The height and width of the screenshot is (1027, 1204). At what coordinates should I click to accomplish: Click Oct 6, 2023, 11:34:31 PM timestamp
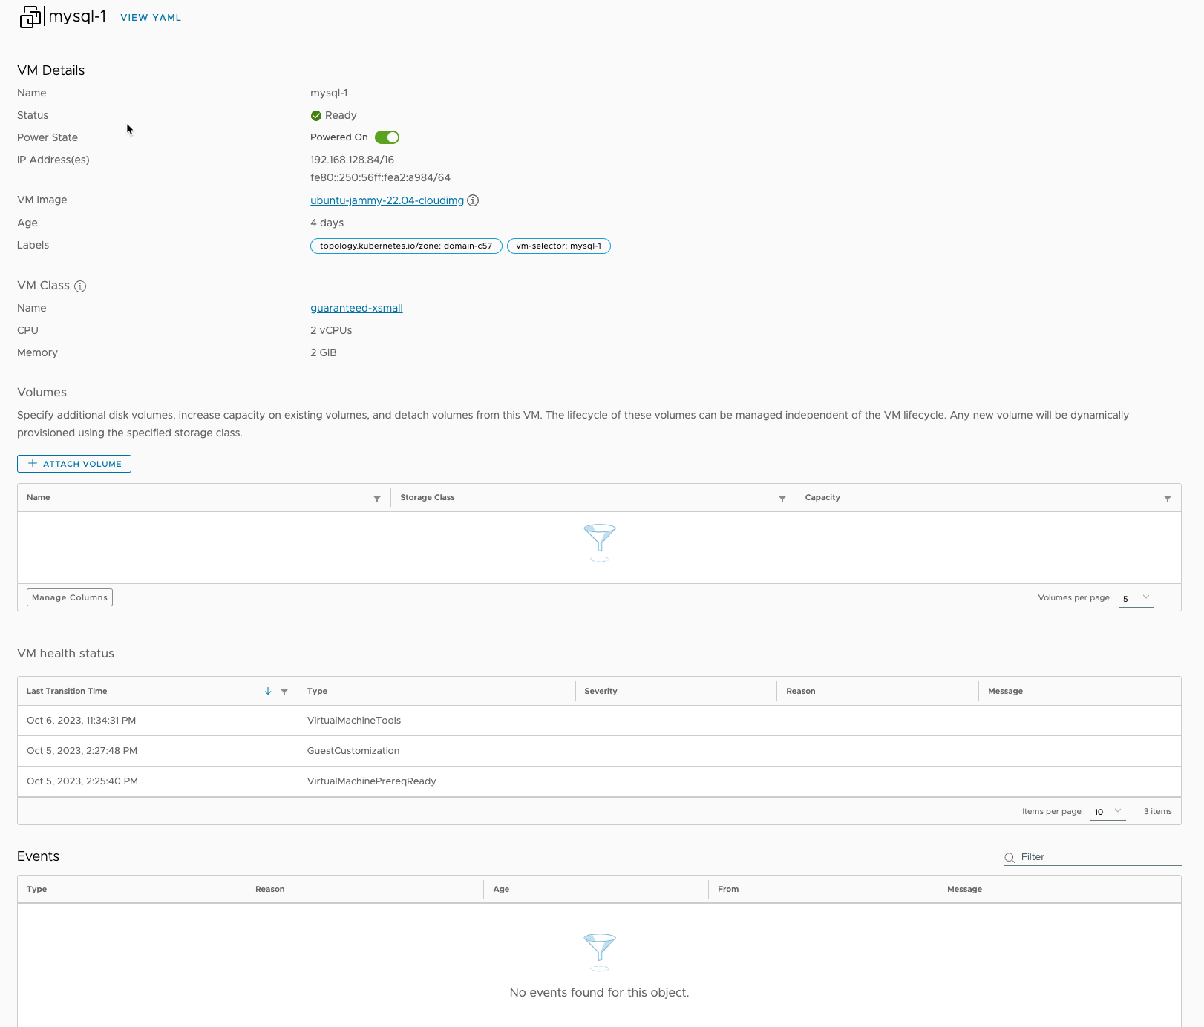[82, 721]
